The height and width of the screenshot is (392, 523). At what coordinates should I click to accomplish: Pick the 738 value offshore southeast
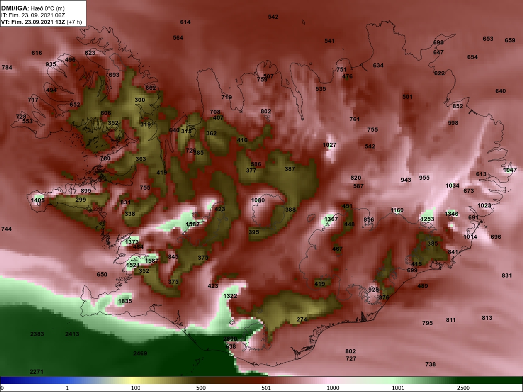pyautogui.click(x=430, y=364)
